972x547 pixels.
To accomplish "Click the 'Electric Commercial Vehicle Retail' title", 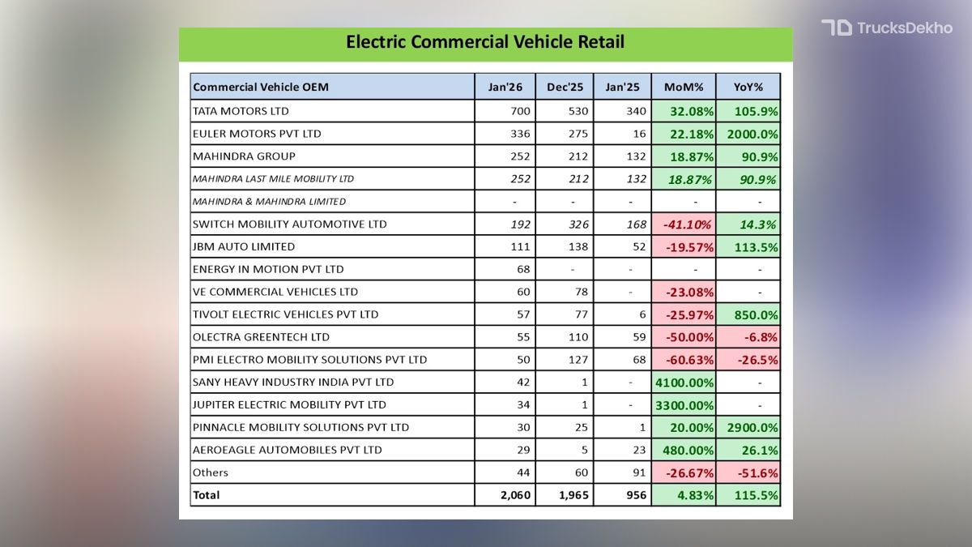I will pyautogui.click(x=485, y=42).
